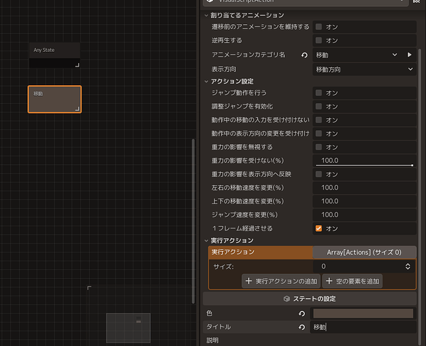Open アニメーションカテゴリ名 dropdown showing 移動
This screenshot has height=346, width=426.
[x=356, y=55]
